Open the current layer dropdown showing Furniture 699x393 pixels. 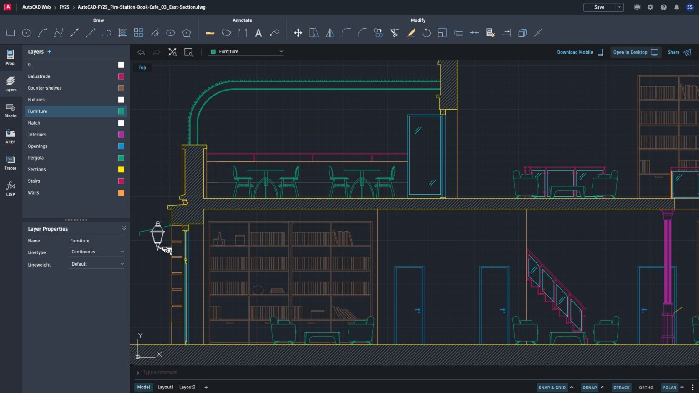coord(246,51)
